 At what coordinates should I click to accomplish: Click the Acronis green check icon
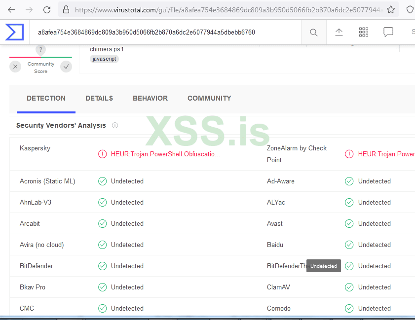click(x=103, y=181)
